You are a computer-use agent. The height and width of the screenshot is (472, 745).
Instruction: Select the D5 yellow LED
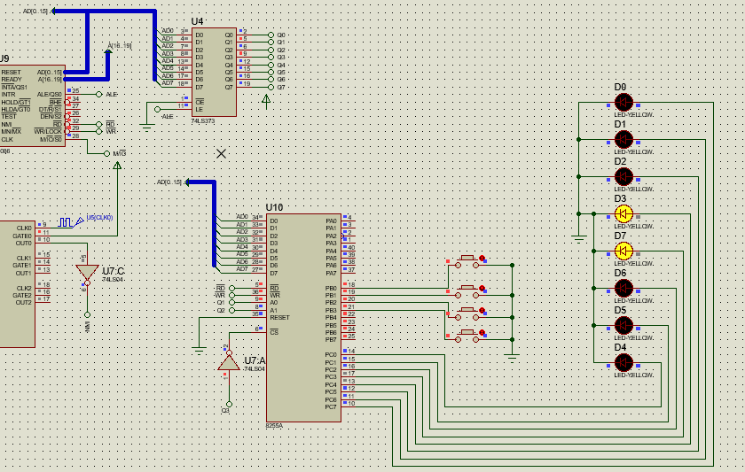click(623, 325)
